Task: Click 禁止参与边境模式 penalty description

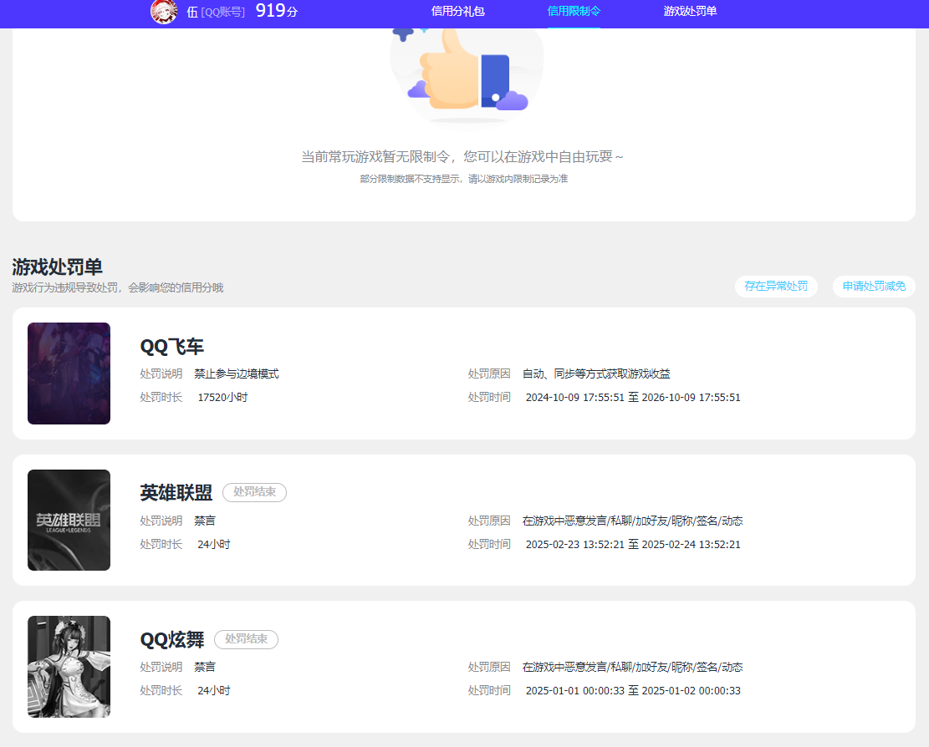Action: (237, 374)
